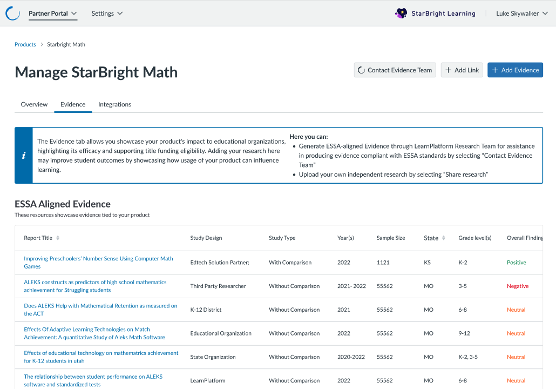The image size is (556, 389).
Task: Expand Luke Skywalker user menu
Action: tap(522, 14)
